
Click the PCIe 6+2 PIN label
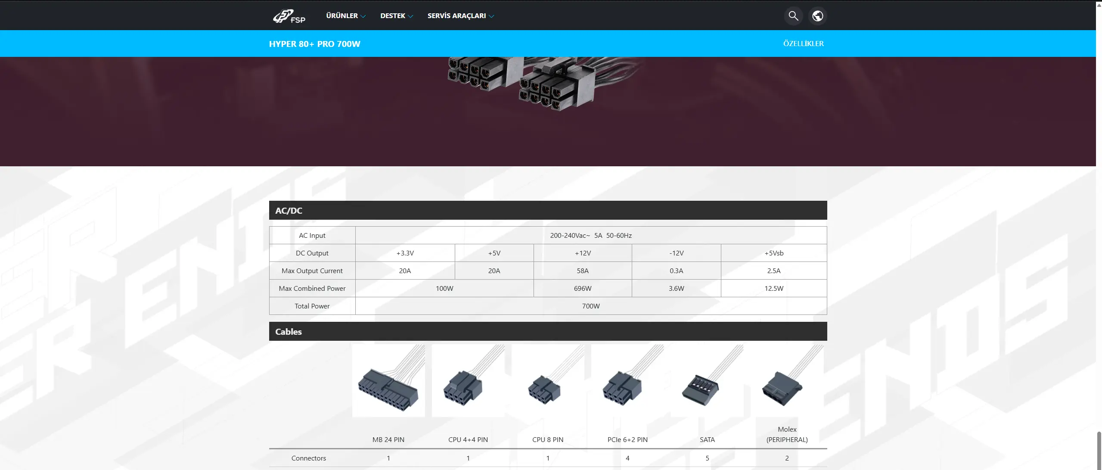pyautogui.click(x=627, y=439)
